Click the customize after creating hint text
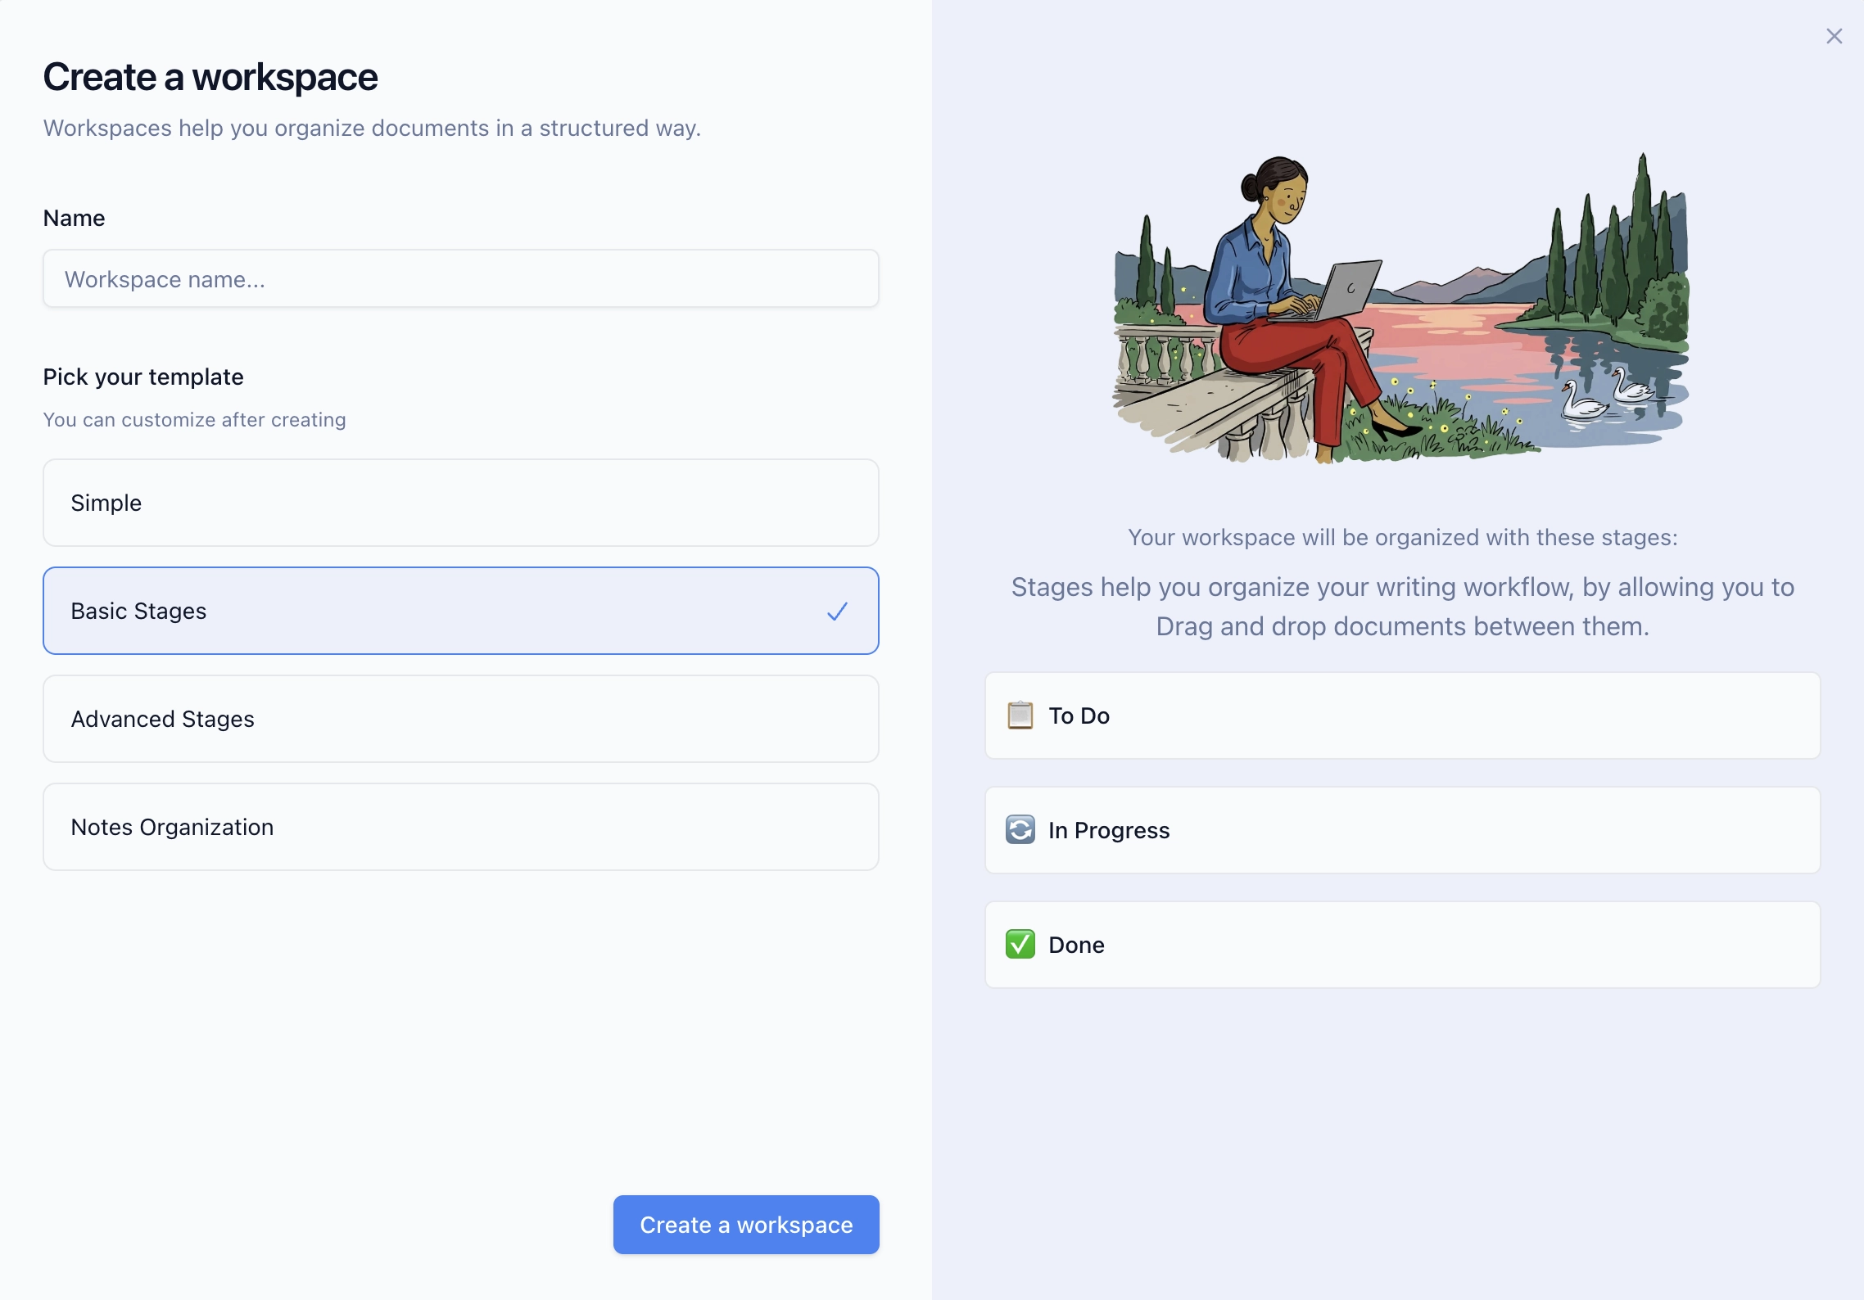This screenshot has width=1864, height=1300. click(x=194, y=419)
